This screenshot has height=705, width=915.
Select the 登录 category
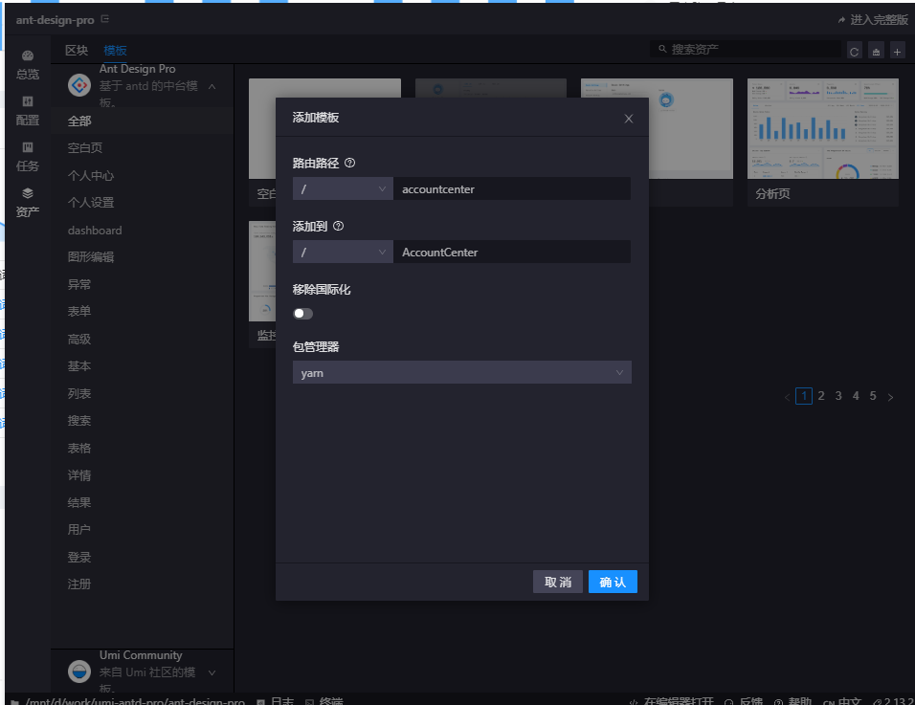(x=143, y=557)
